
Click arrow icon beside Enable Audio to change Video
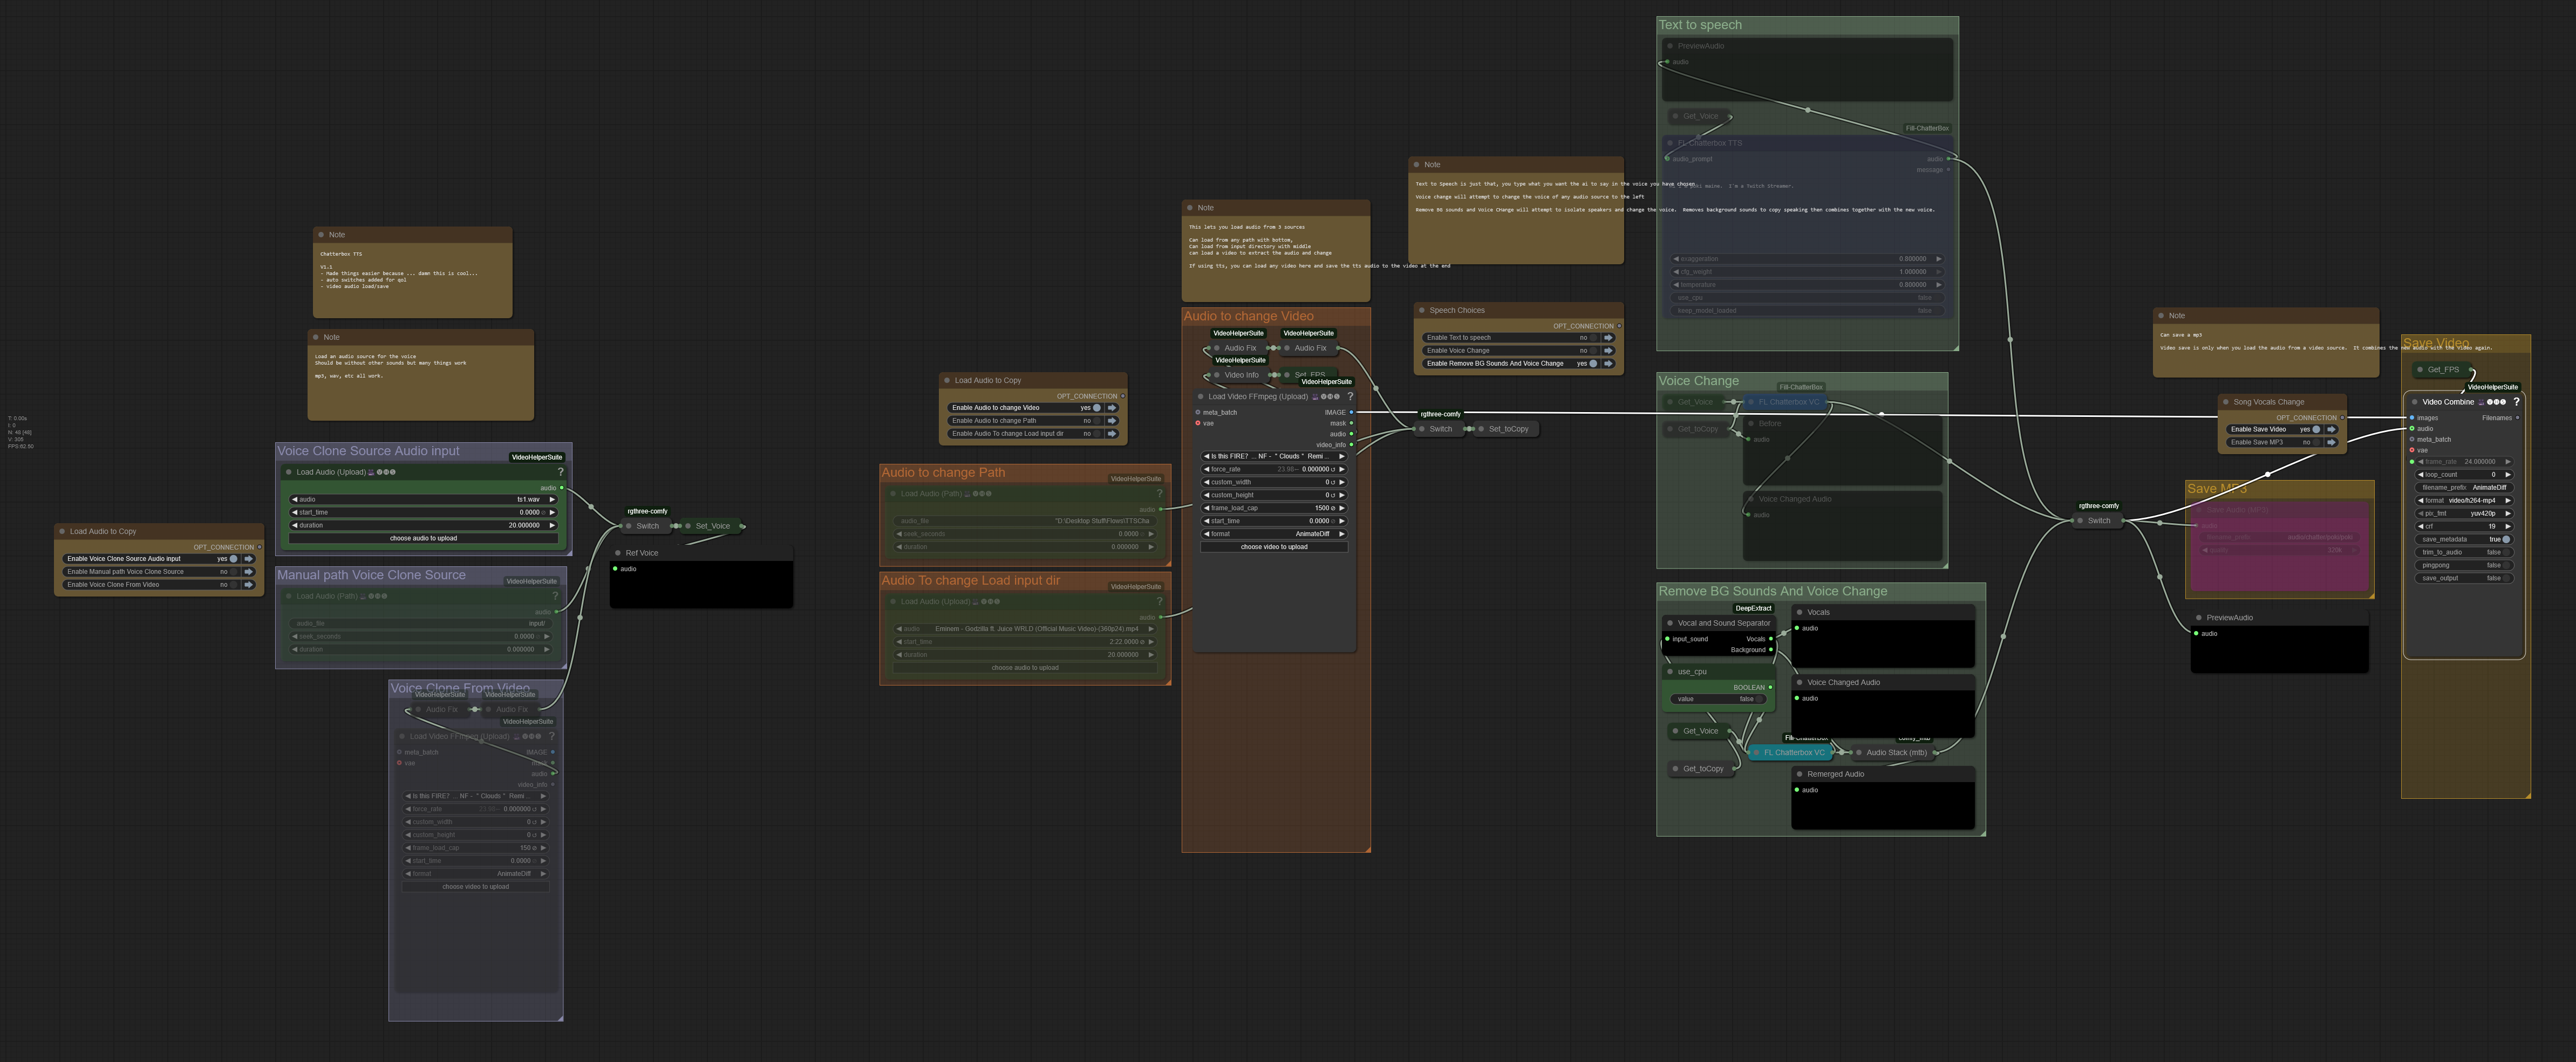click(x=1111, y=408)
